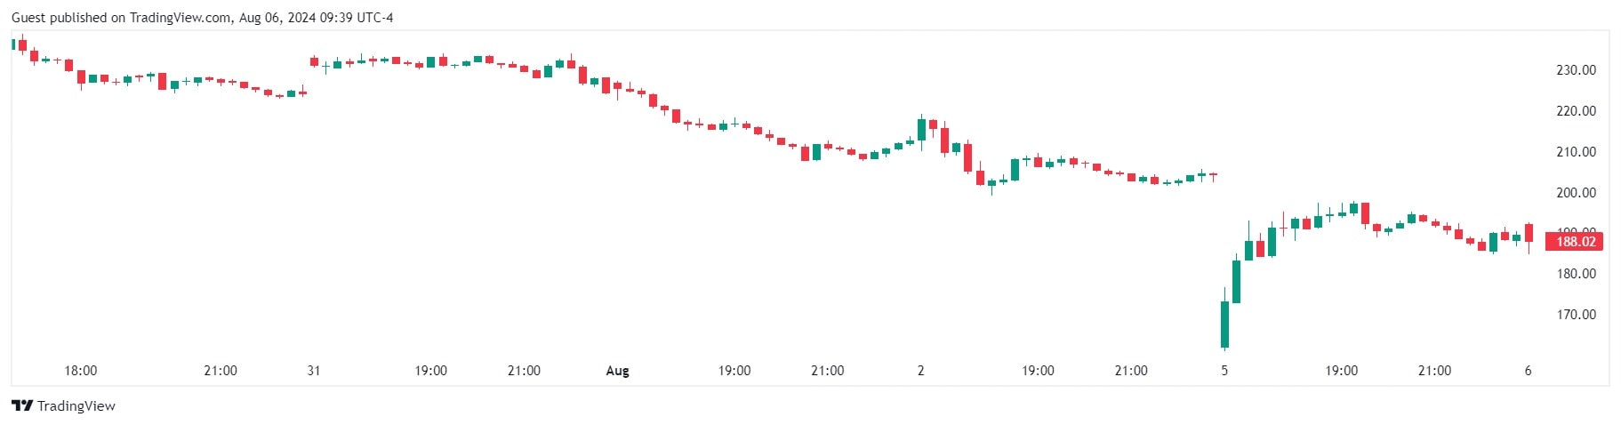Click the lowest green candle after the gap down
Screen dimensions: 1621x425
pos(1224,324)
